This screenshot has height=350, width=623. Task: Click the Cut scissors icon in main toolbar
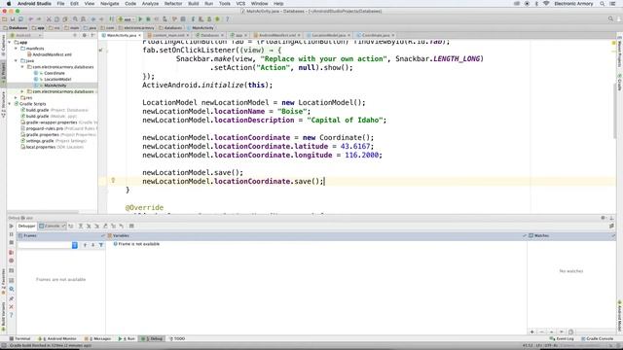(49, 19)
